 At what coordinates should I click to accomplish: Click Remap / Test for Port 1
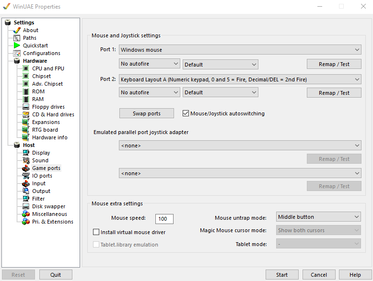pos(334,64)
